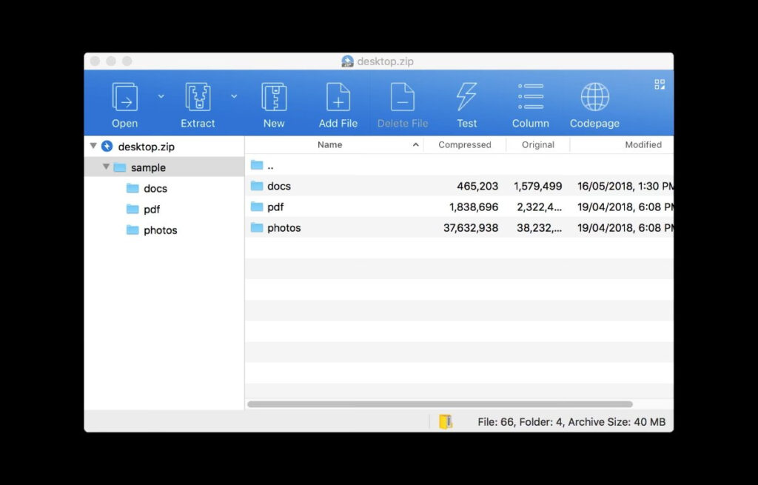Run the archive Test lightning icon
Image resolution: width=758 pixels, height=485 pixels.
coord(466,98)
